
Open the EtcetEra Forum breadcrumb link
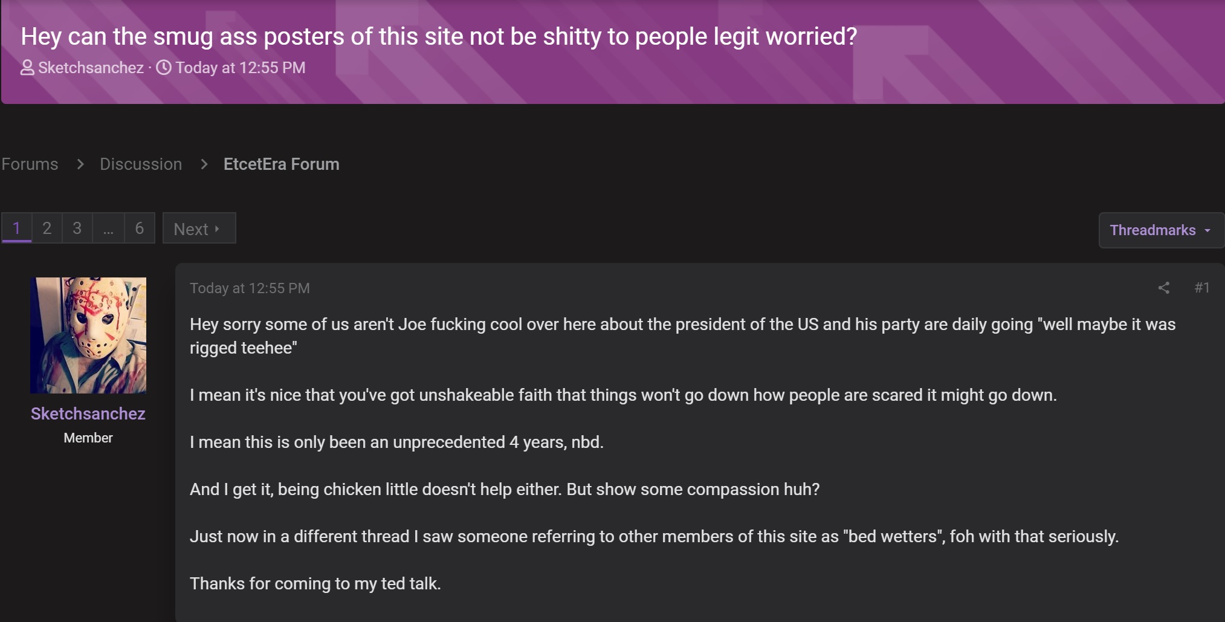281,164
